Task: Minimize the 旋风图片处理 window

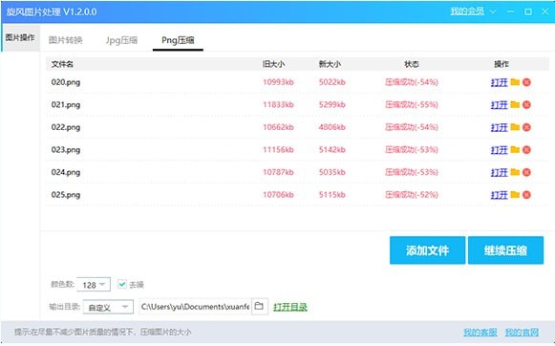Action: click(510, 11)
